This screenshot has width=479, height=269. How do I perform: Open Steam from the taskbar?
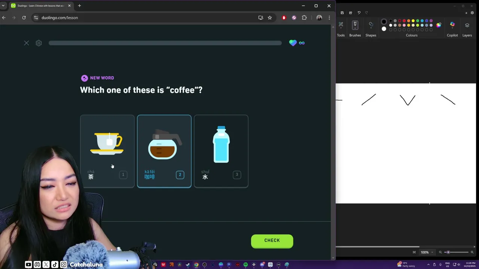click(x=188, y=265)
